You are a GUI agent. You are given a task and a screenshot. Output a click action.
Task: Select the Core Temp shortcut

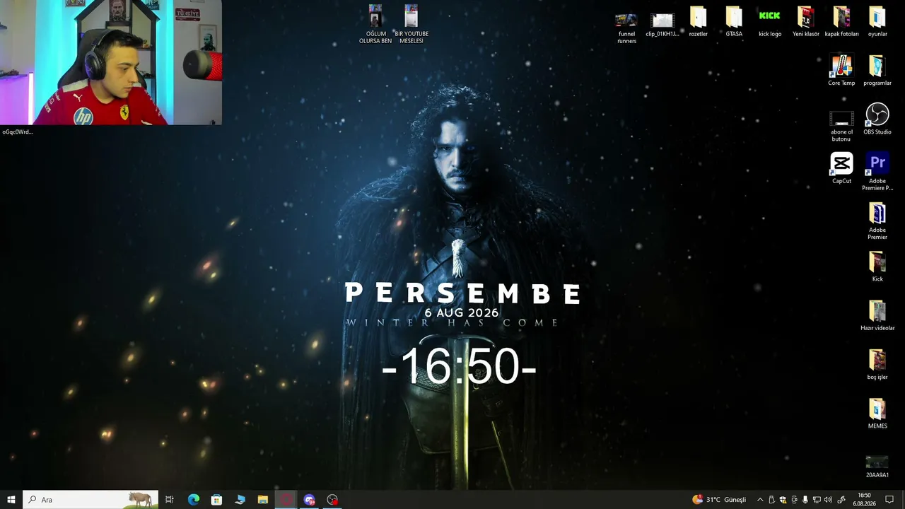(x=841, y=71)
